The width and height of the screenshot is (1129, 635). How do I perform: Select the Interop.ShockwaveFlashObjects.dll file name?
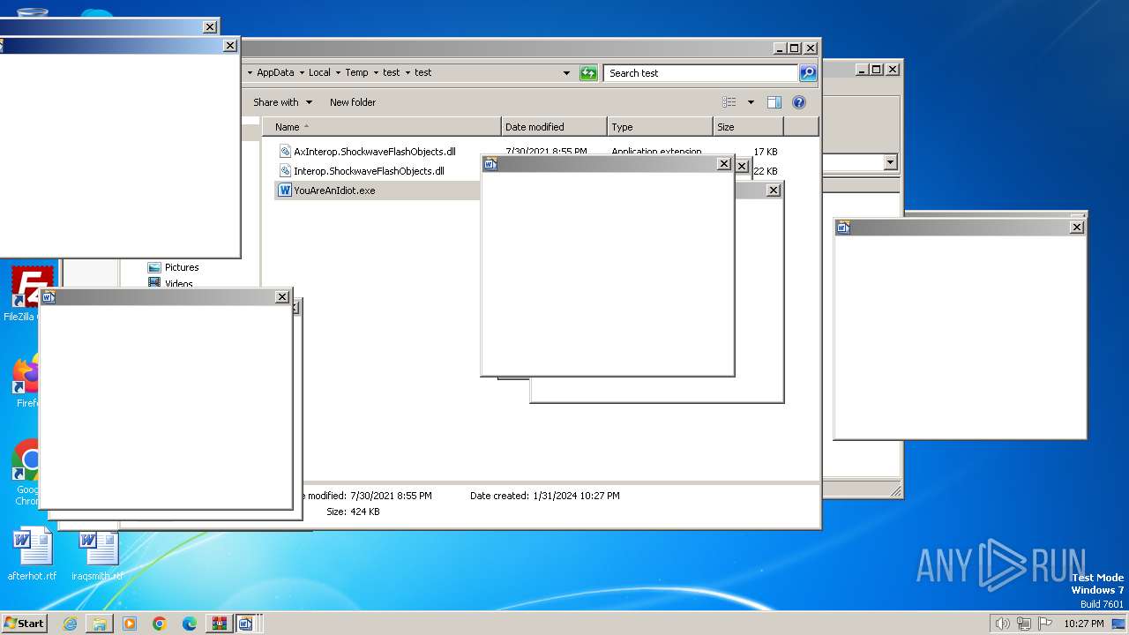tap(369, 171)
